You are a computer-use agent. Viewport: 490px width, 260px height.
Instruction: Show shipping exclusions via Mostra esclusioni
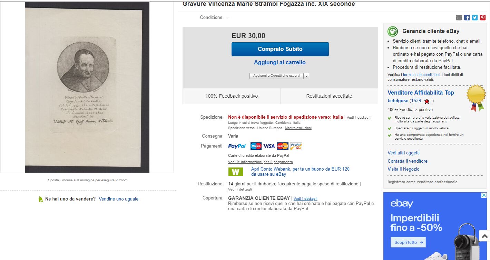(x=298, y=128)
